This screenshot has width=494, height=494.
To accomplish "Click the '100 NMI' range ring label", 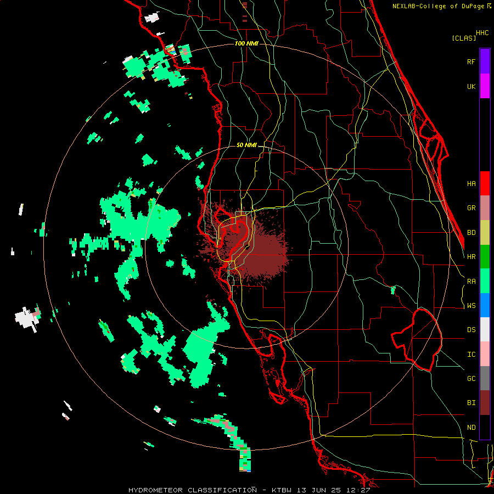I will 246,43.
